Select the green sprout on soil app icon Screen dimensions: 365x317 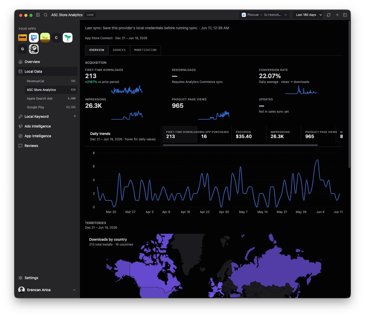(45, 38)
